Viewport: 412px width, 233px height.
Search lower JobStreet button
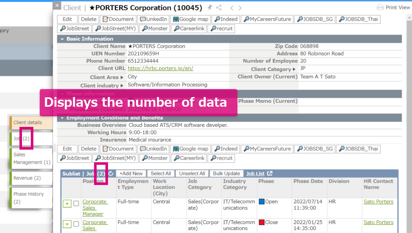click(x=75, y=158)
